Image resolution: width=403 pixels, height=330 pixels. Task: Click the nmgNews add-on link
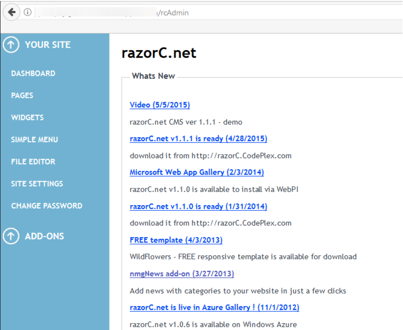[182, 274]
